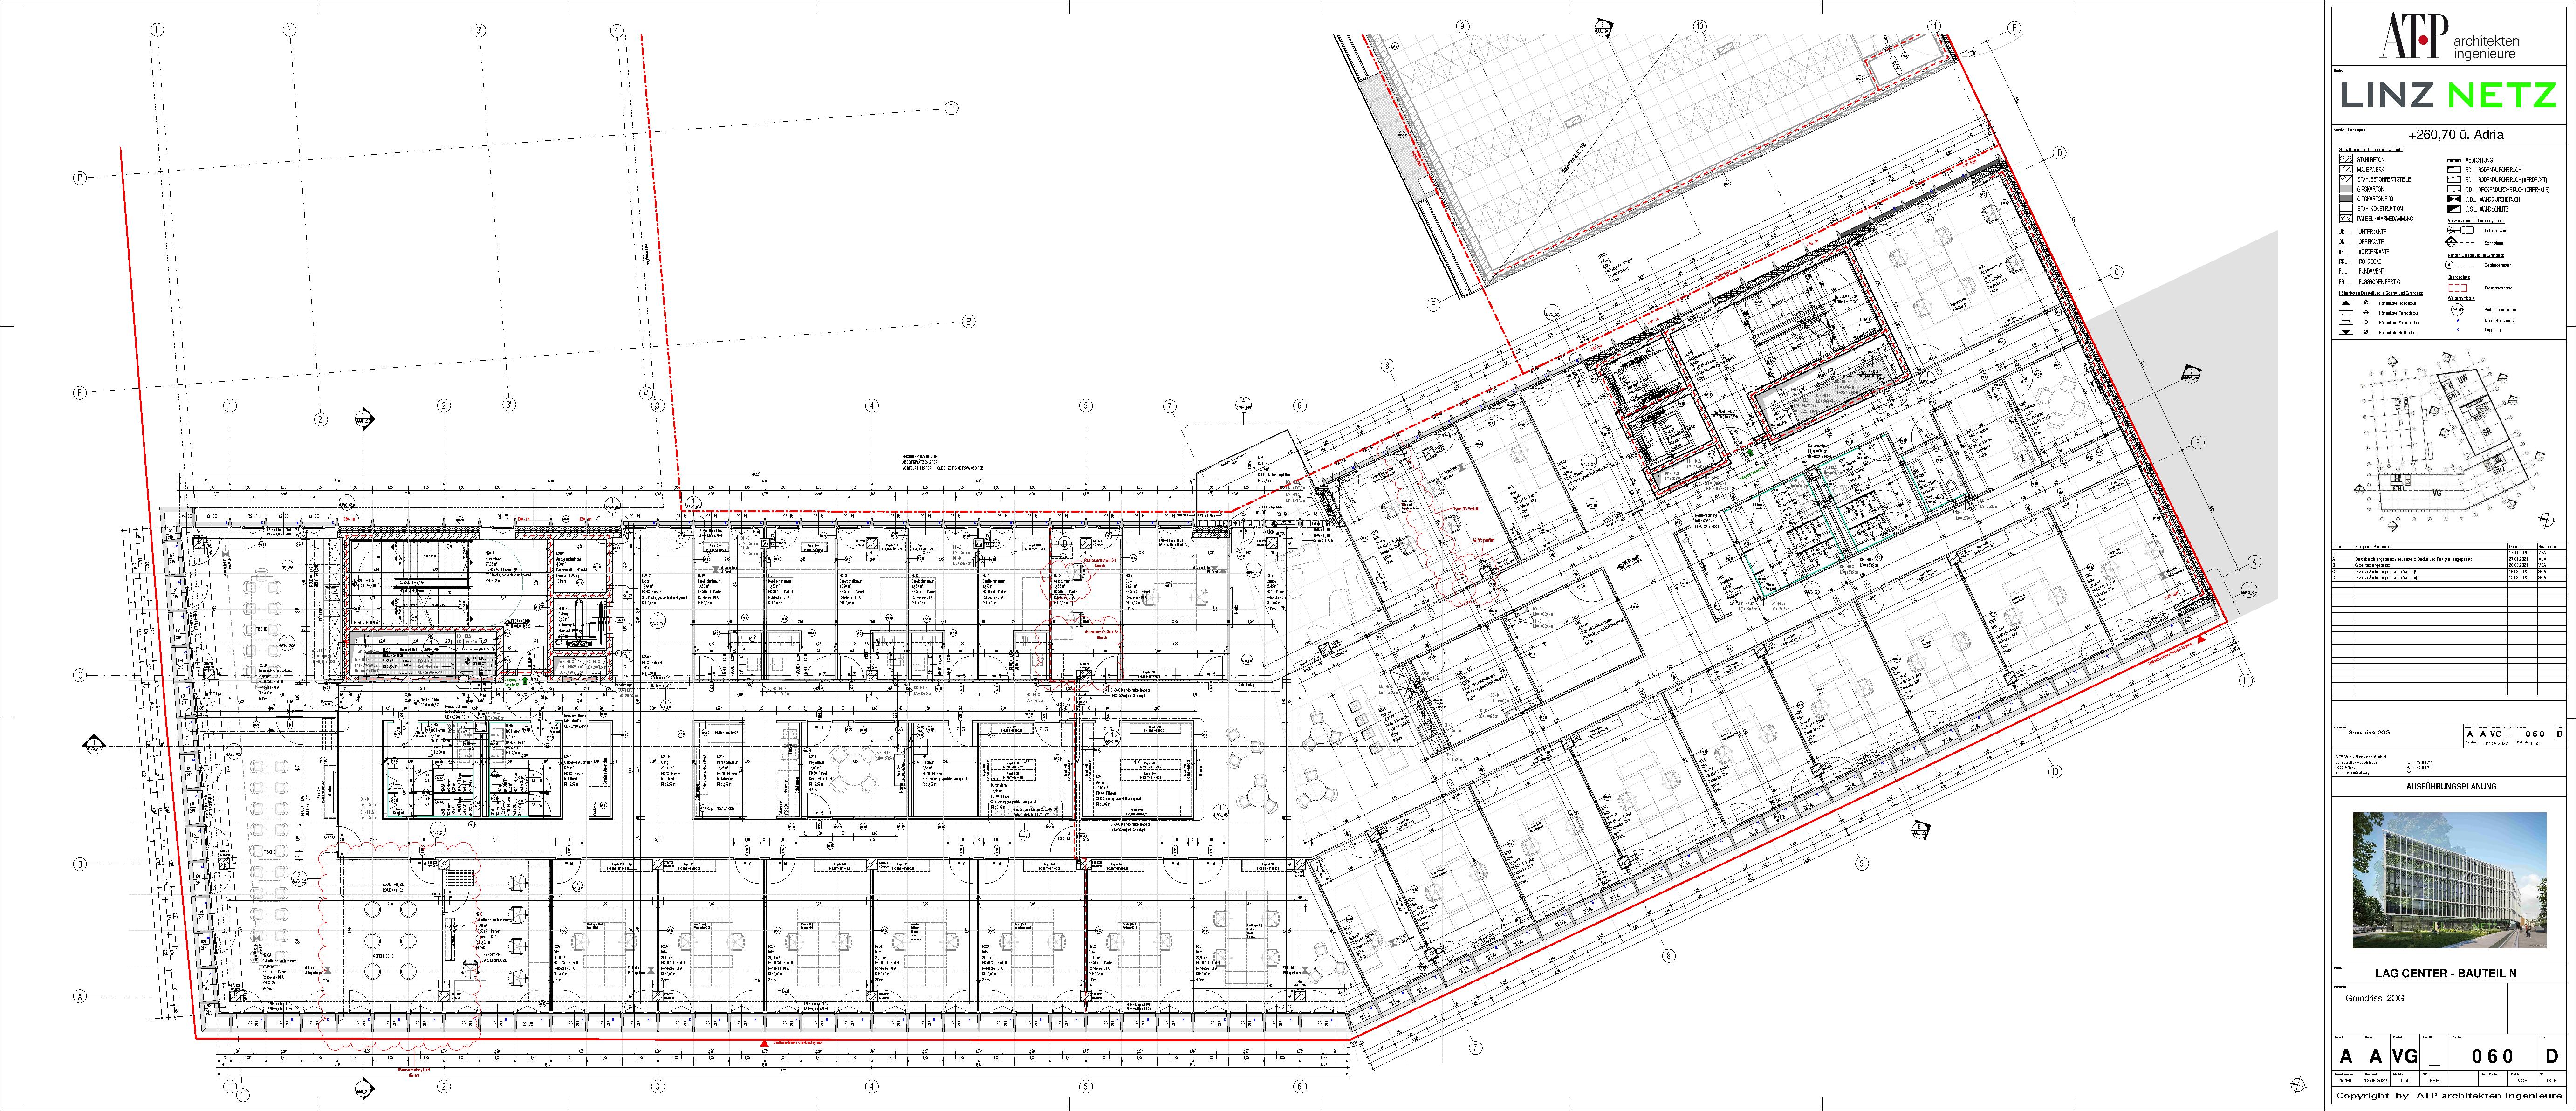Viewport: 2576px width, 1111px height.
Task: Click the DA-00 Aufbautennummer legend symbol
Action: [x=2457, y=310]
